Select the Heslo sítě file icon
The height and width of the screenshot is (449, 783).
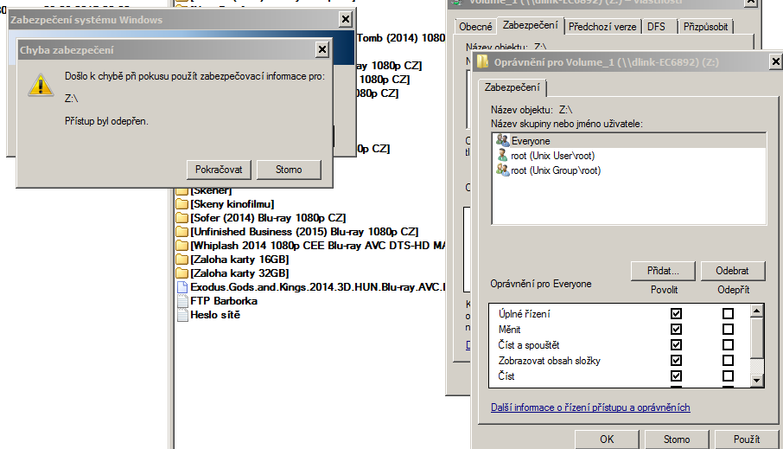pyautogui.click(x=181, y=315)
